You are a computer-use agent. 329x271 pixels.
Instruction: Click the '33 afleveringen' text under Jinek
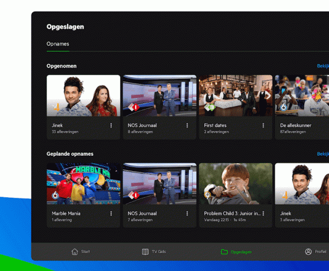65,132
